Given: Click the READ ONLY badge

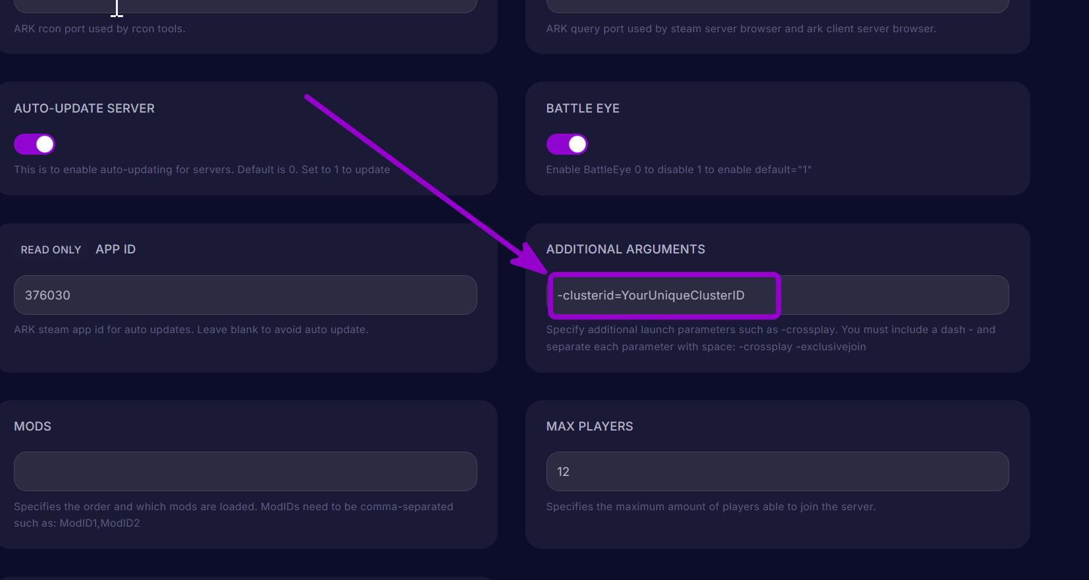Looking at the screenshot, I should coord(51,250).
